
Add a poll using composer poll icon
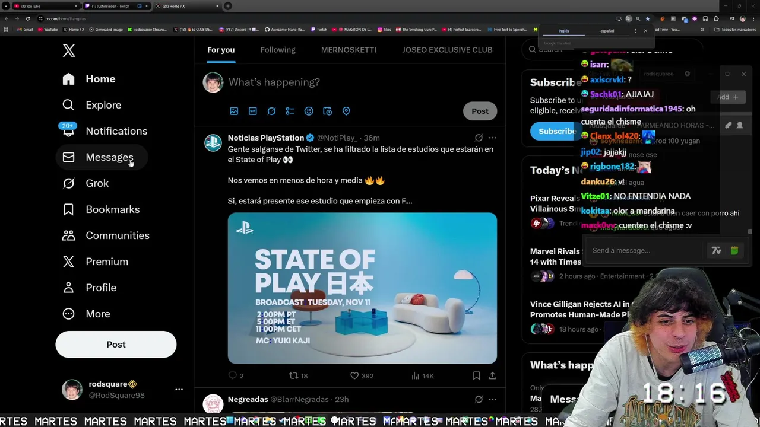pyautogui.click(x=290, y=111)
